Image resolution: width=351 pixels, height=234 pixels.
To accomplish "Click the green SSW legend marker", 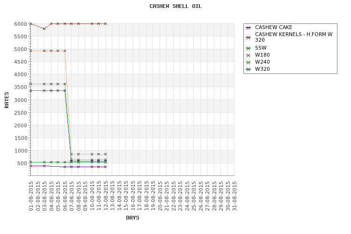I will click(x=248, y=48).
